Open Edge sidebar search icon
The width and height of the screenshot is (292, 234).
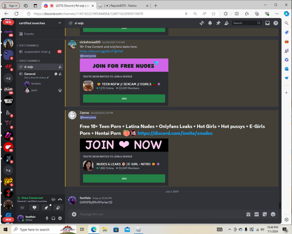point(286,23)
